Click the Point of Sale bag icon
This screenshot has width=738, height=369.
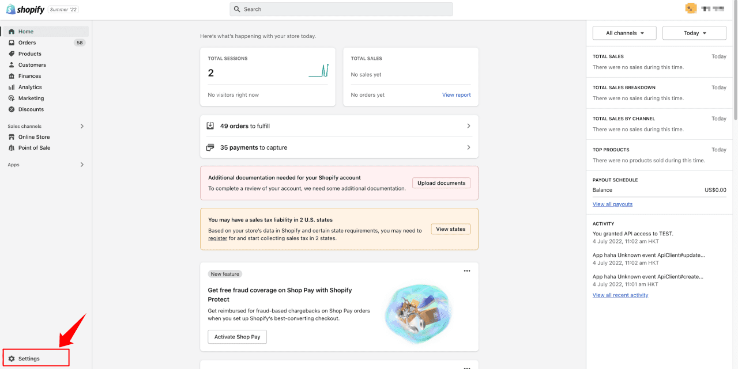[12, 148]
